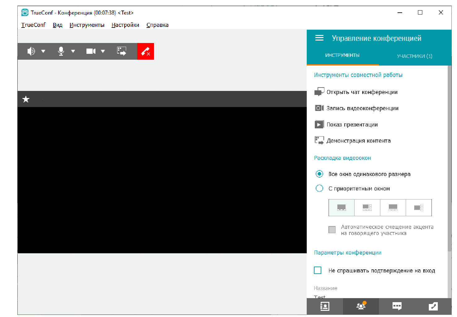Open the Инструменты menu
457x317 pixels.
click(x=87, y=25)
